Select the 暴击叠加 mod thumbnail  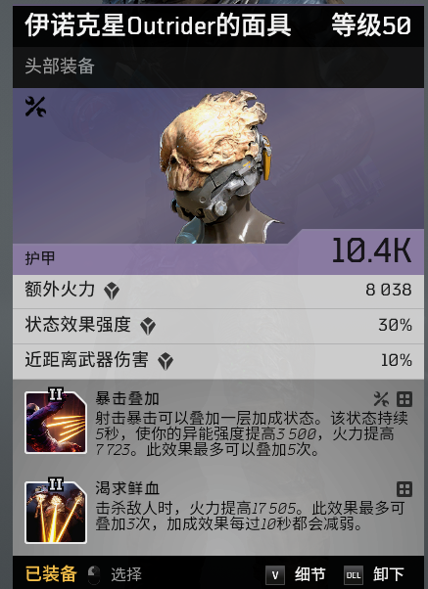coord(56,421)
